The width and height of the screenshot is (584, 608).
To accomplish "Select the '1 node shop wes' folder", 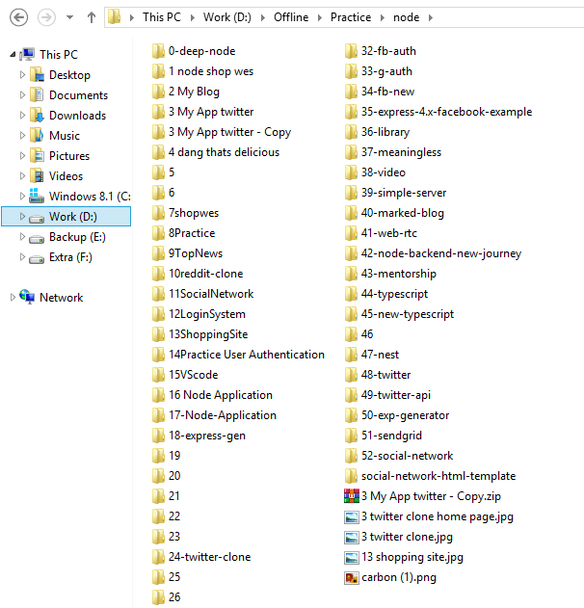I will tap(210, 71).
